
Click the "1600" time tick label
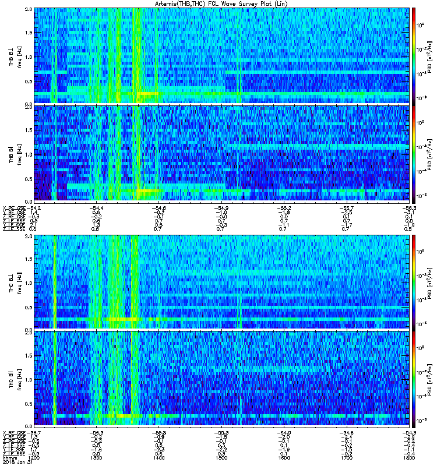tap(284, 458)
